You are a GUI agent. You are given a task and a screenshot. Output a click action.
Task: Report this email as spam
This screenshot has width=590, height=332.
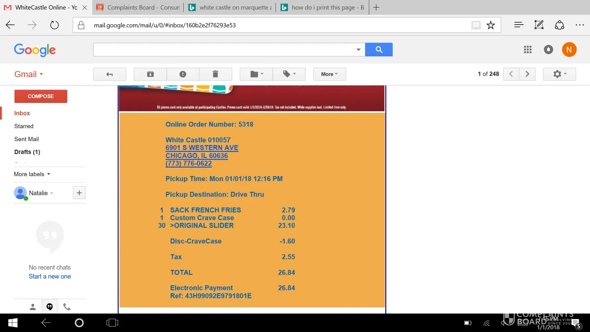[x=183, y=74]
